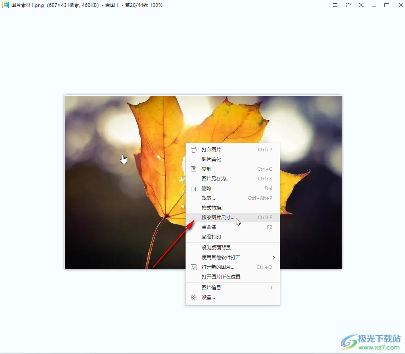Choose 格式转换... menu entry
This screenshot has height=354, width=405.
(x=232, y=208)
